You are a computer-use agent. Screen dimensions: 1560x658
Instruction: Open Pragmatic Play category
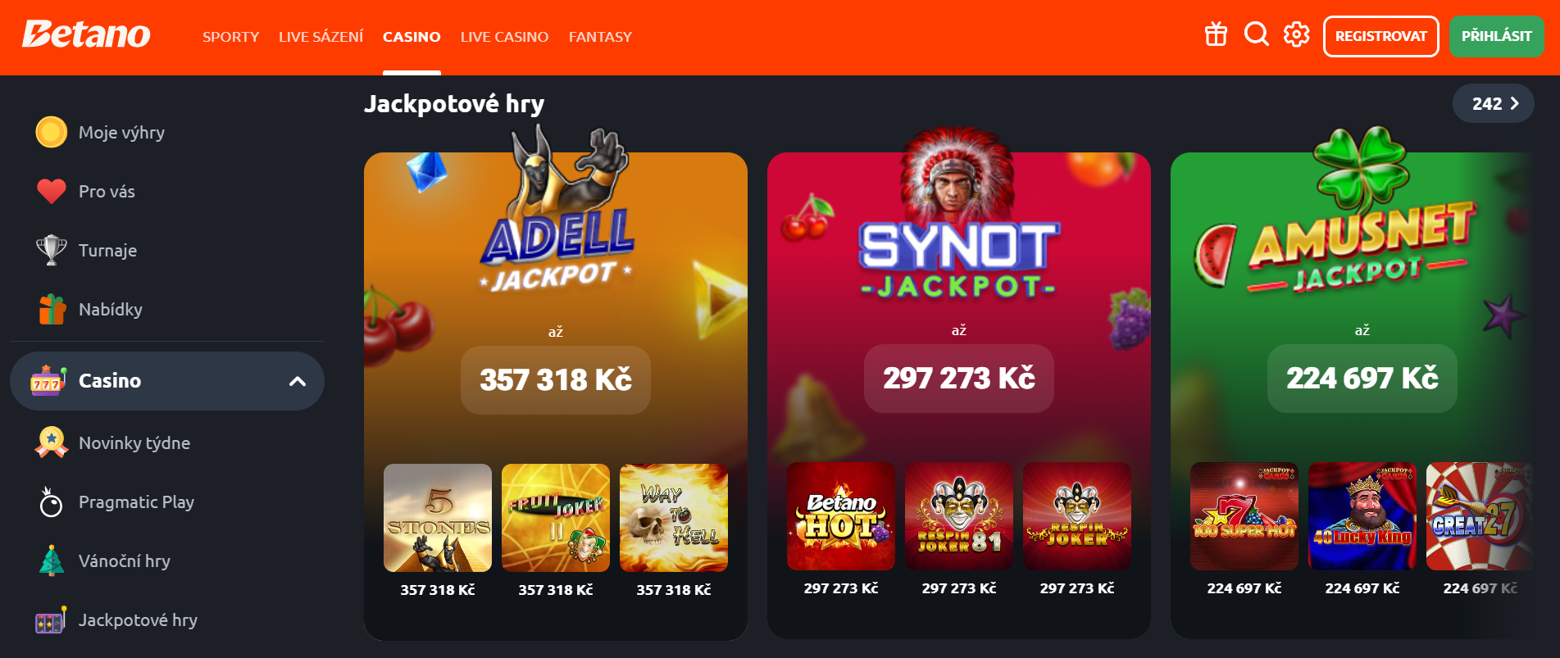(136, 501)
